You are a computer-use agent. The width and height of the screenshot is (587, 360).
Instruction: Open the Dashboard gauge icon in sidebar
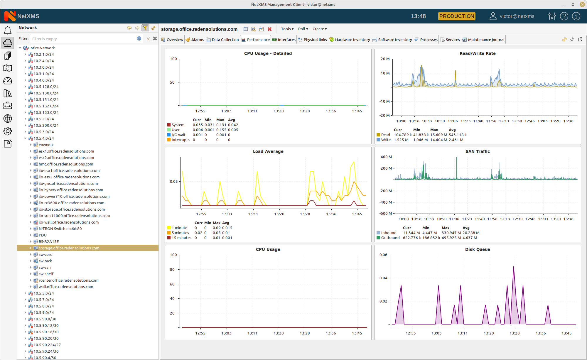(x=8, y=81)
